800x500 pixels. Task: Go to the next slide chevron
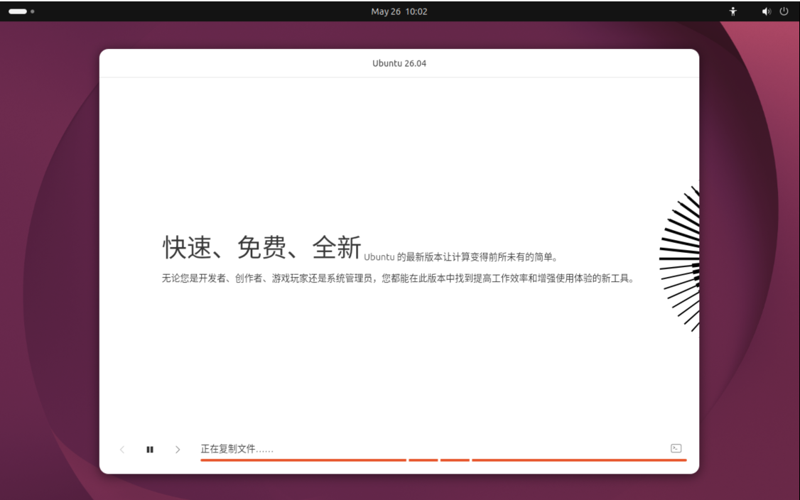tap(178, 450)
